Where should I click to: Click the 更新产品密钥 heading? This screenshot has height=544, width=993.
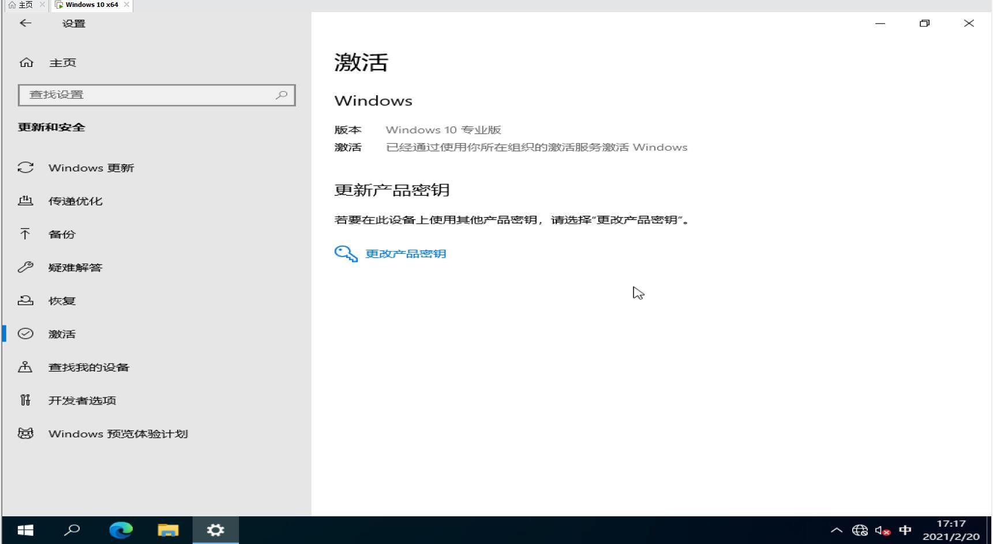pos(392,190)
